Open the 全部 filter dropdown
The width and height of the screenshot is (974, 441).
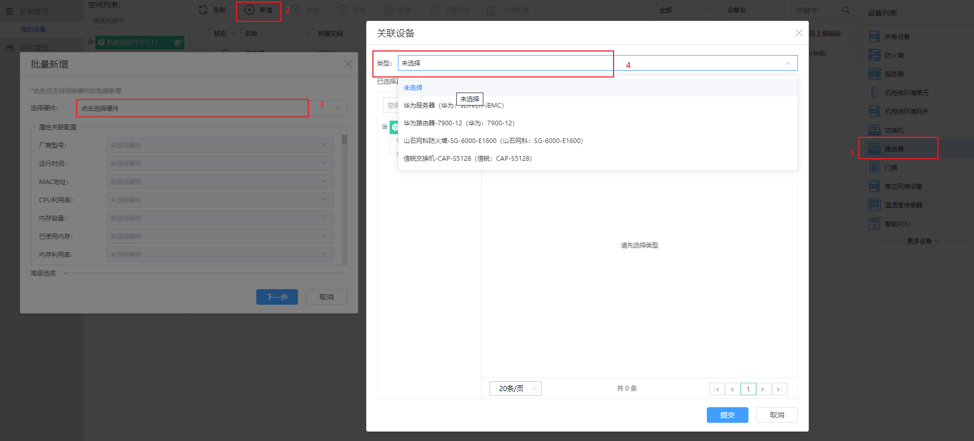(686, 10)
